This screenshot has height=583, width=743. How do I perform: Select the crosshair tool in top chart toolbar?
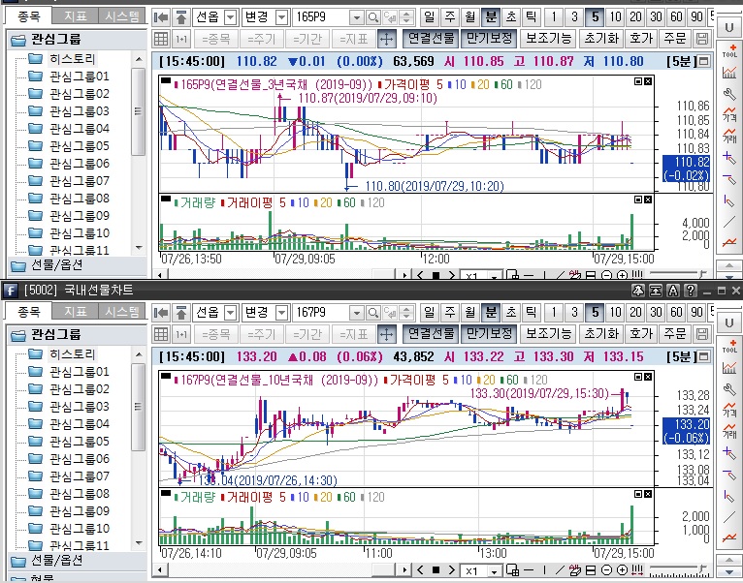(386, 39)
